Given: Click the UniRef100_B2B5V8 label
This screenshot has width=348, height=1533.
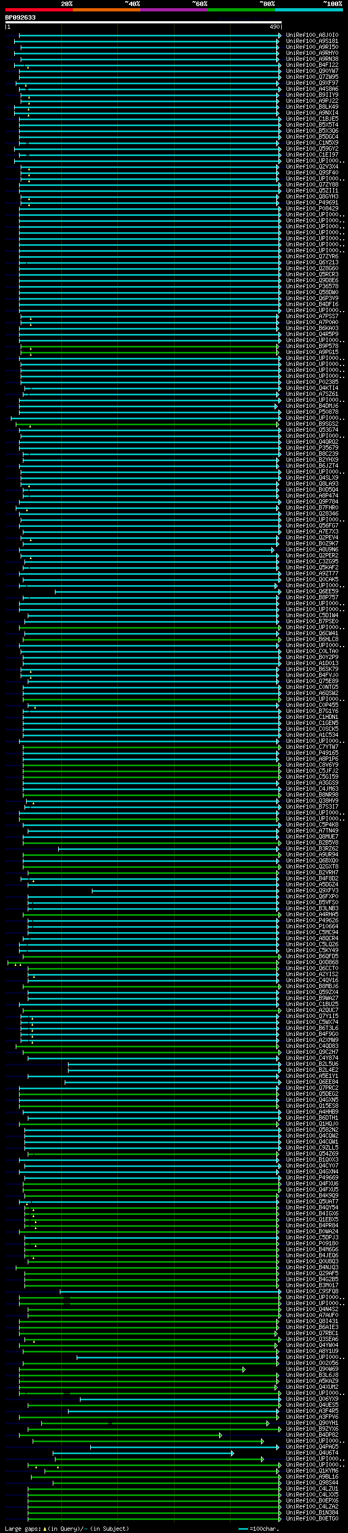Looking at the screenshot, I should [312, 843].
